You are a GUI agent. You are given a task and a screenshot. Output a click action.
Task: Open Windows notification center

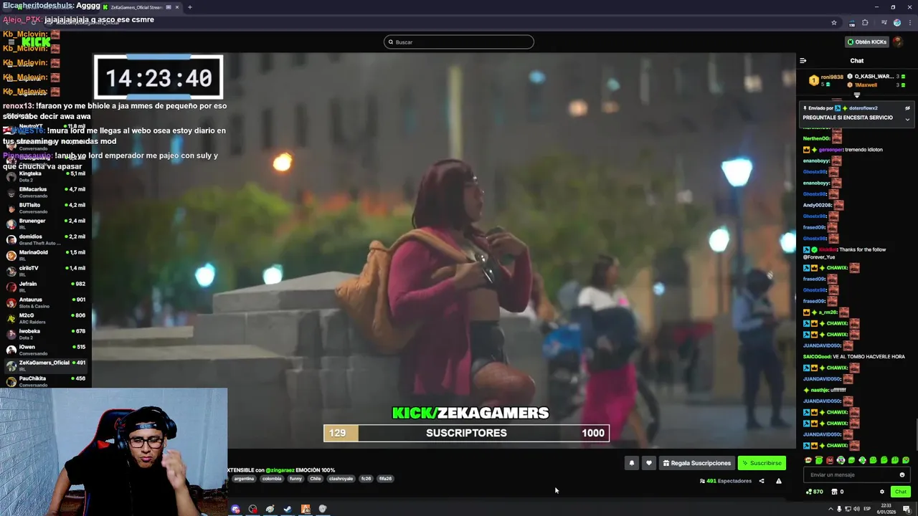click(x=907, y=509)
